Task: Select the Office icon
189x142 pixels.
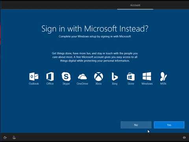Action: coord(50,77)
